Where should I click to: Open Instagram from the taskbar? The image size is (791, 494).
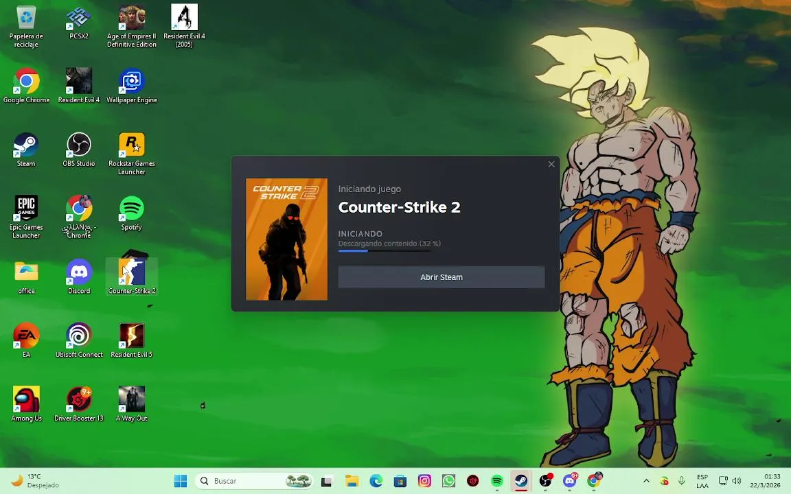[x=424, y=481]
